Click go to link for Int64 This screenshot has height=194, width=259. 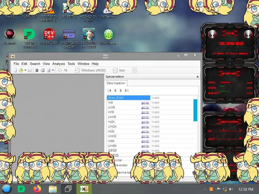[x=145, y=141]
